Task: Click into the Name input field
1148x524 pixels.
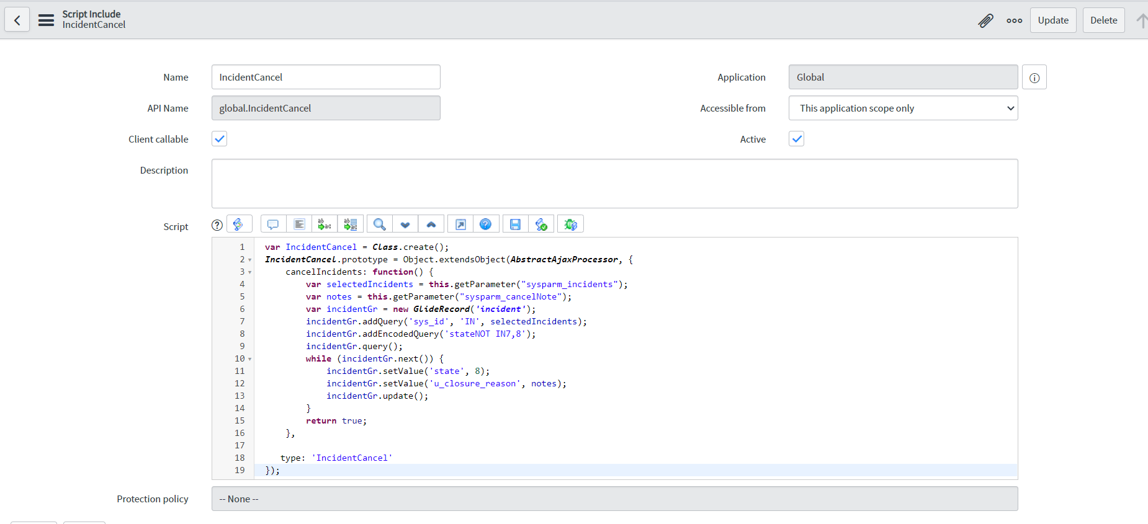Action: 326,77
